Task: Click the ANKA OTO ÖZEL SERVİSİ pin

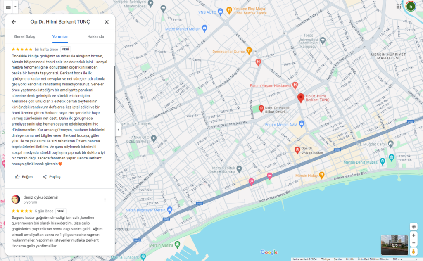Action: click(x=154, y=139)
